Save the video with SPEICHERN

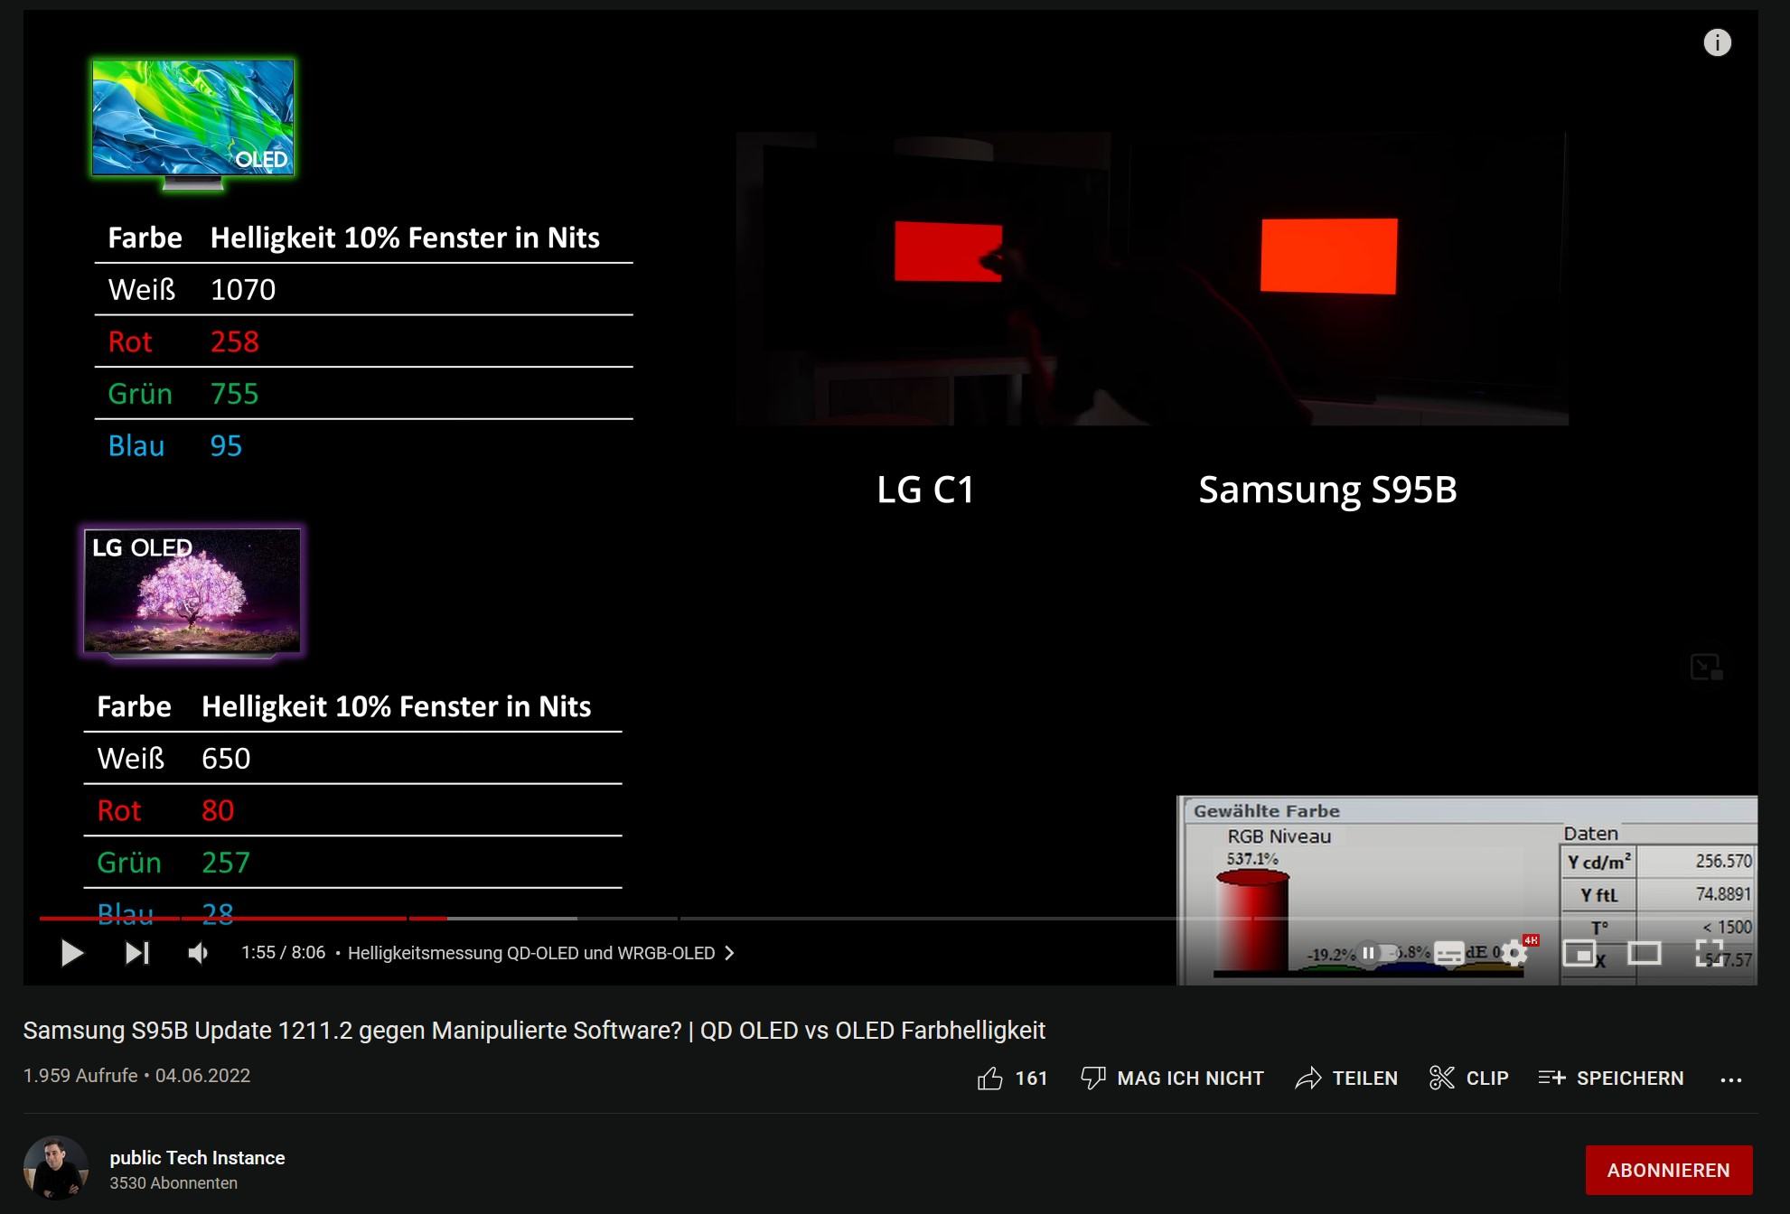(1611, 1078)
